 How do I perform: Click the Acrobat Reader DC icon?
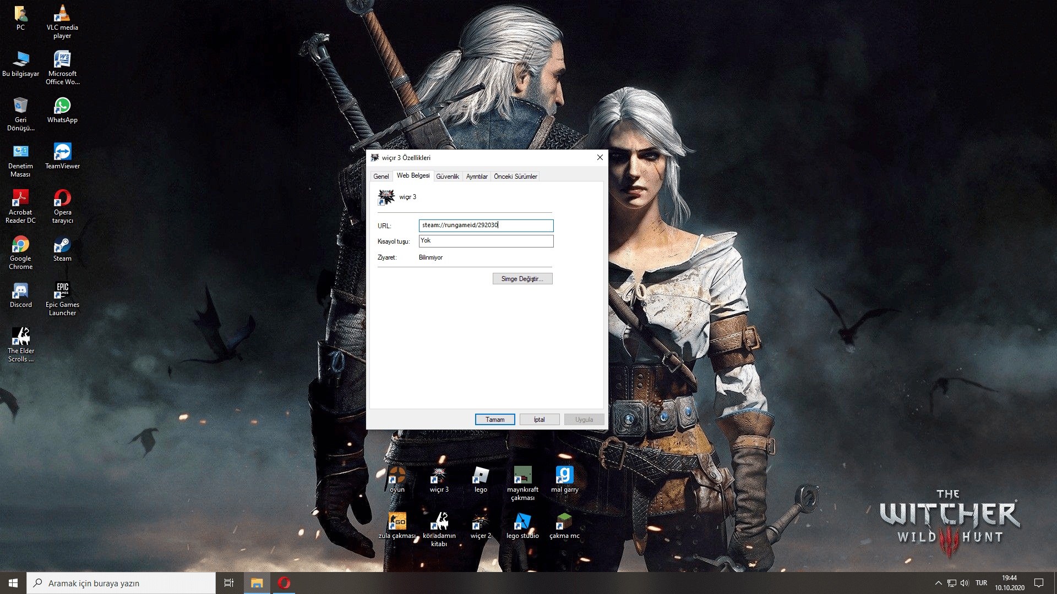pos(20,200)
